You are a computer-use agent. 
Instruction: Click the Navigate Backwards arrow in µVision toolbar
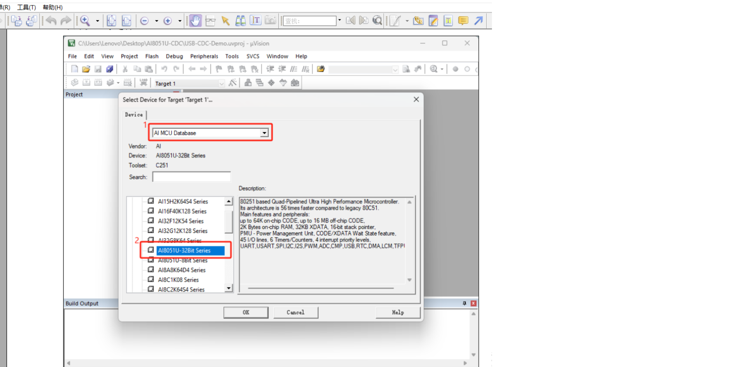pos(192,69)
